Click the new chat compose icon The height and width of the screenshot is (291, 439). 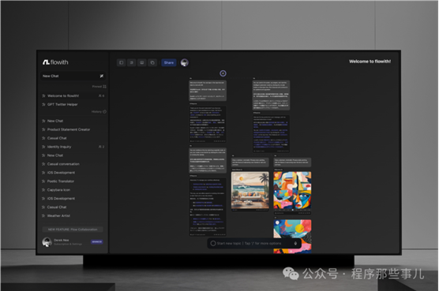click(x=102, y=76)
